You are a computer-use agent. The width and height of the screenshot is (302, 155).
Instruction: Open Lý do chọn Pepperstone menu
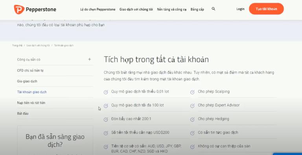[x=98, y=9]
